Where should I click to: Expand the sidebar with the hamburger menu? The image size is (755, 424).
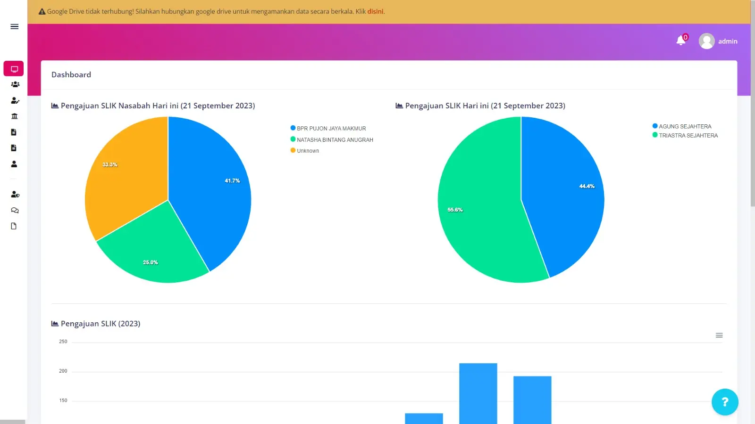pyautogui.click(x=14, y=26)
